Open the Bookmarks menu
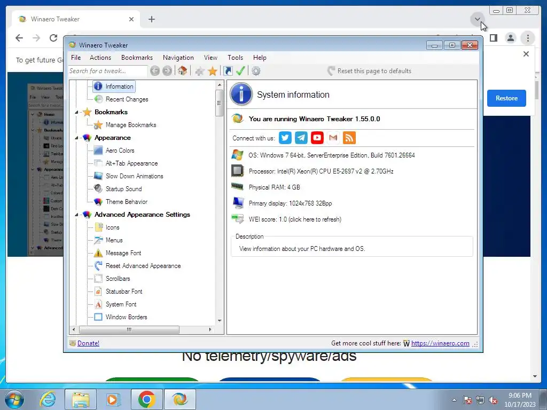547x410 pixels. pos(137,58)
